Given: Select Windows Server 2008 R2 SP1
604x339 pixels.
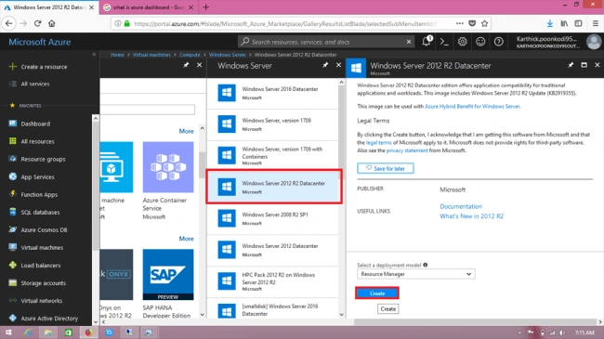Looking at the screenshot, I should [272, 218].
